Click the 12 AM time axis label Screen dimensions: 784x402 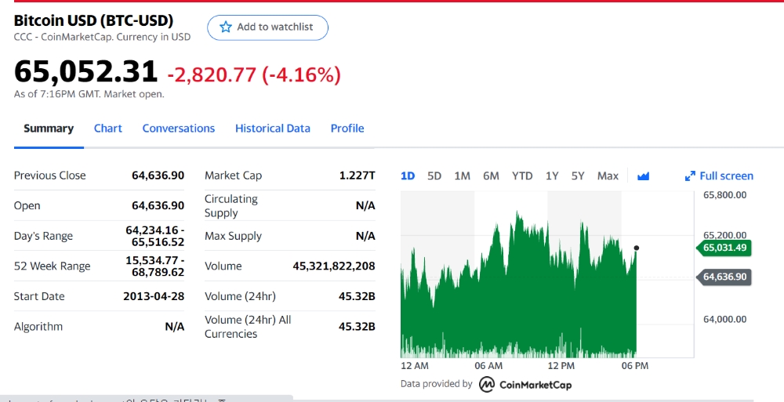point(415,365)
